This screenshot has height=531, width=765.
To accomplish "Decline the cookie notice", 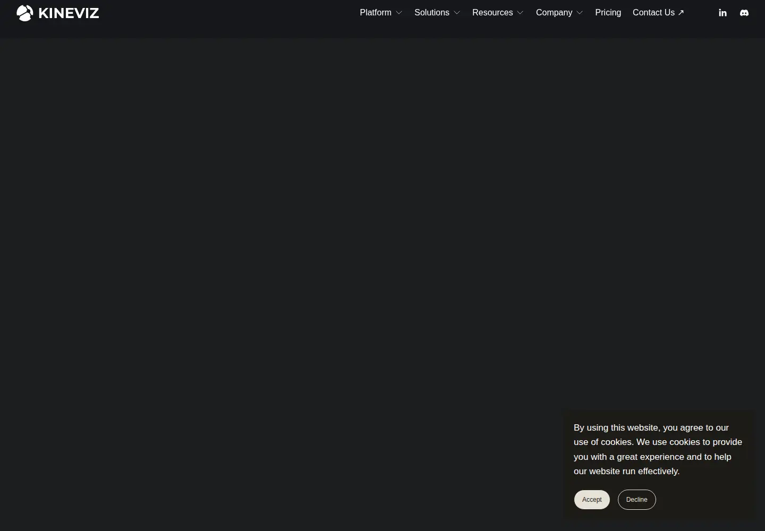I will (x=636, y=500).
